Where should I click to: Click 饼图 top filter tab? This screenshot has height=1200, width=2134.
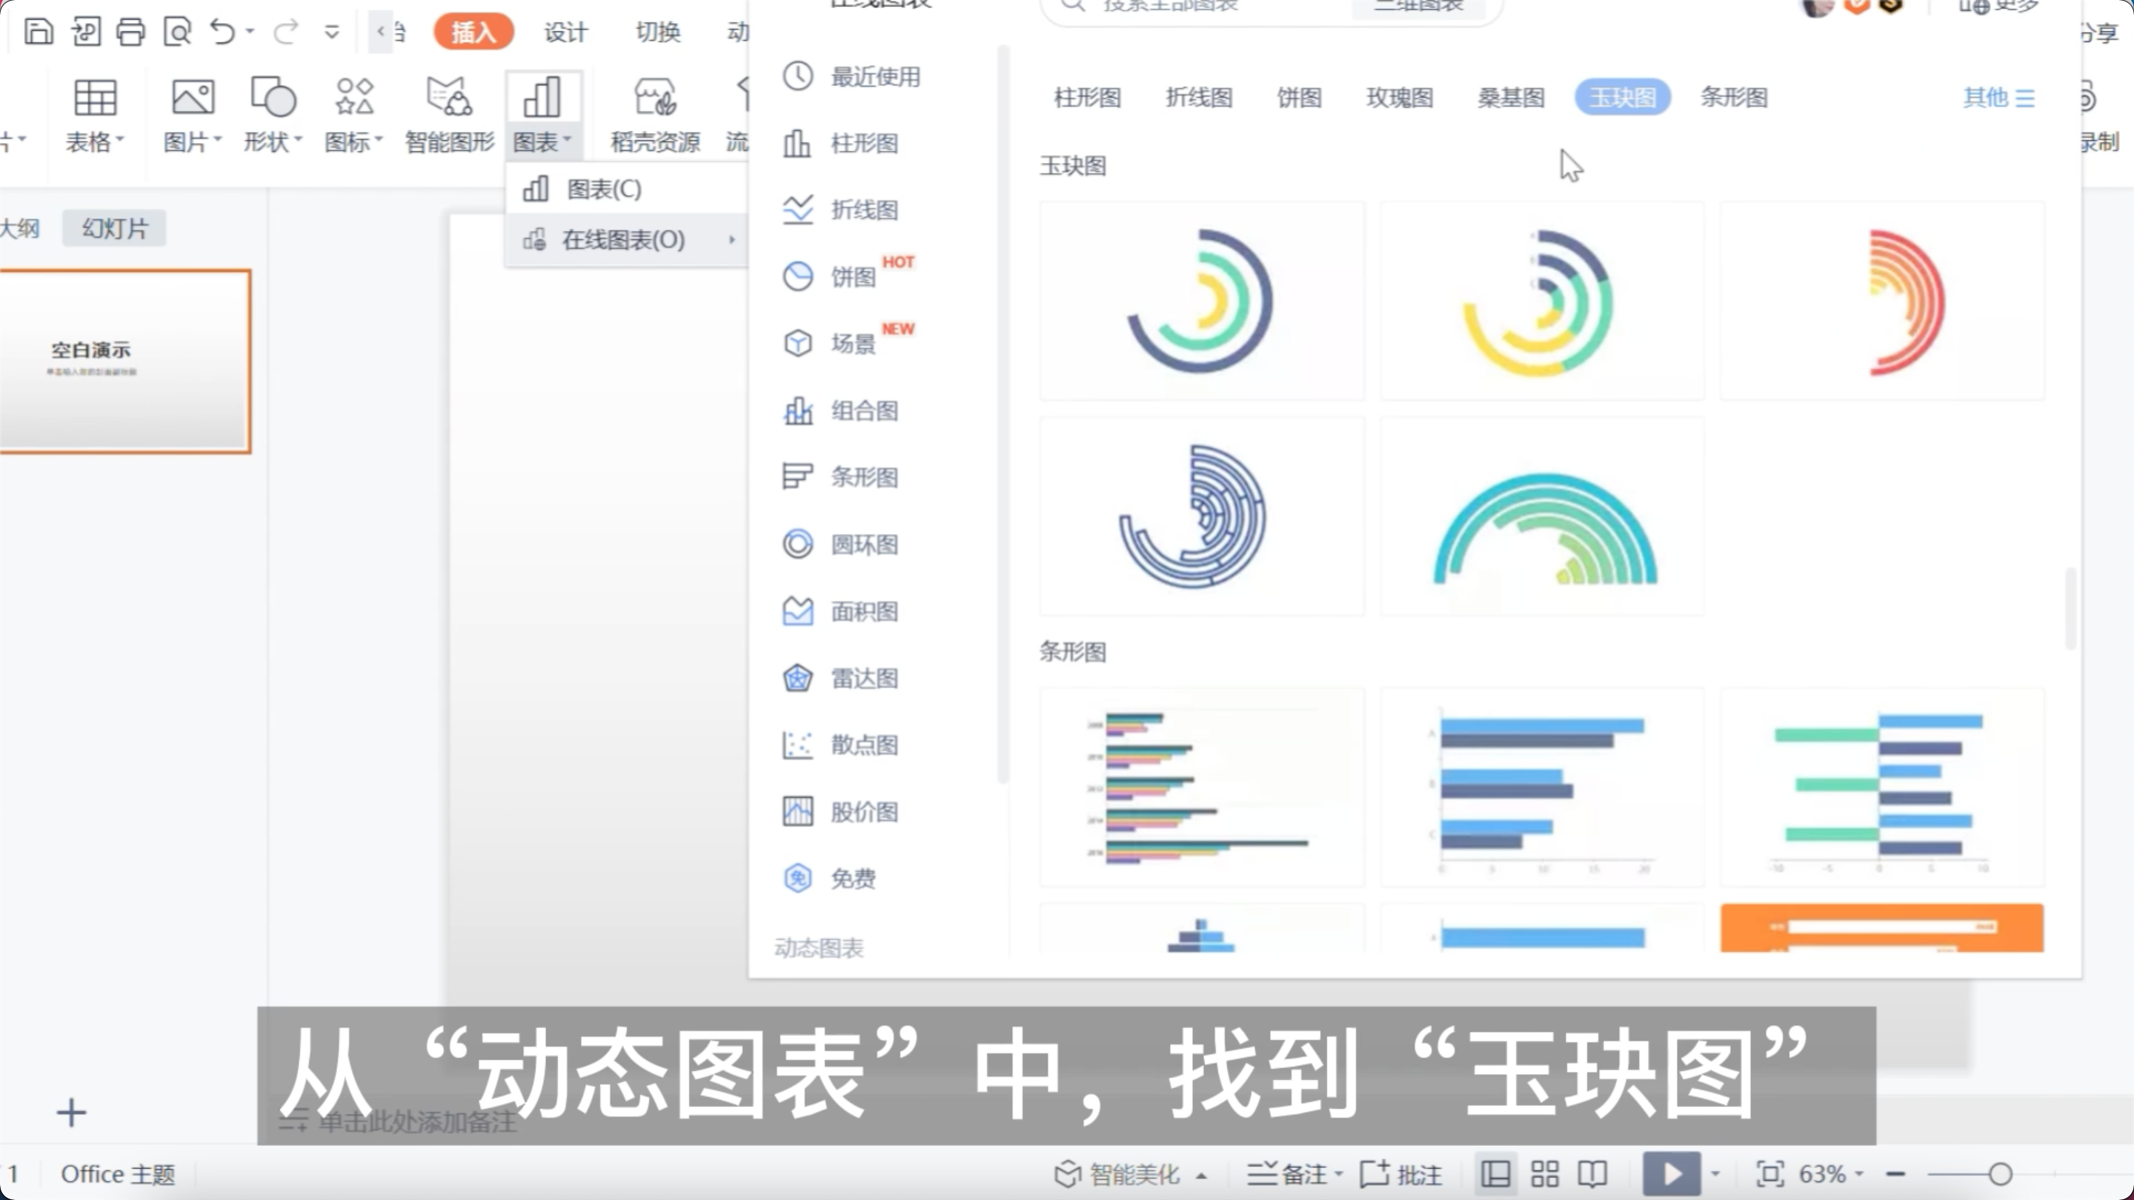1299,98
